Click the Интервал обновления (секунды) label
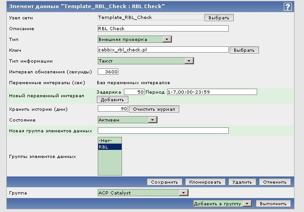Image resolution: width=304 pixels, height=212 pixels. [x=50, y=72]
